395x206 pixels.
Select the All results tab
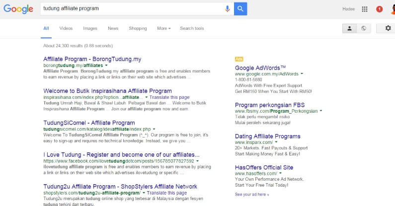[46, 28]
